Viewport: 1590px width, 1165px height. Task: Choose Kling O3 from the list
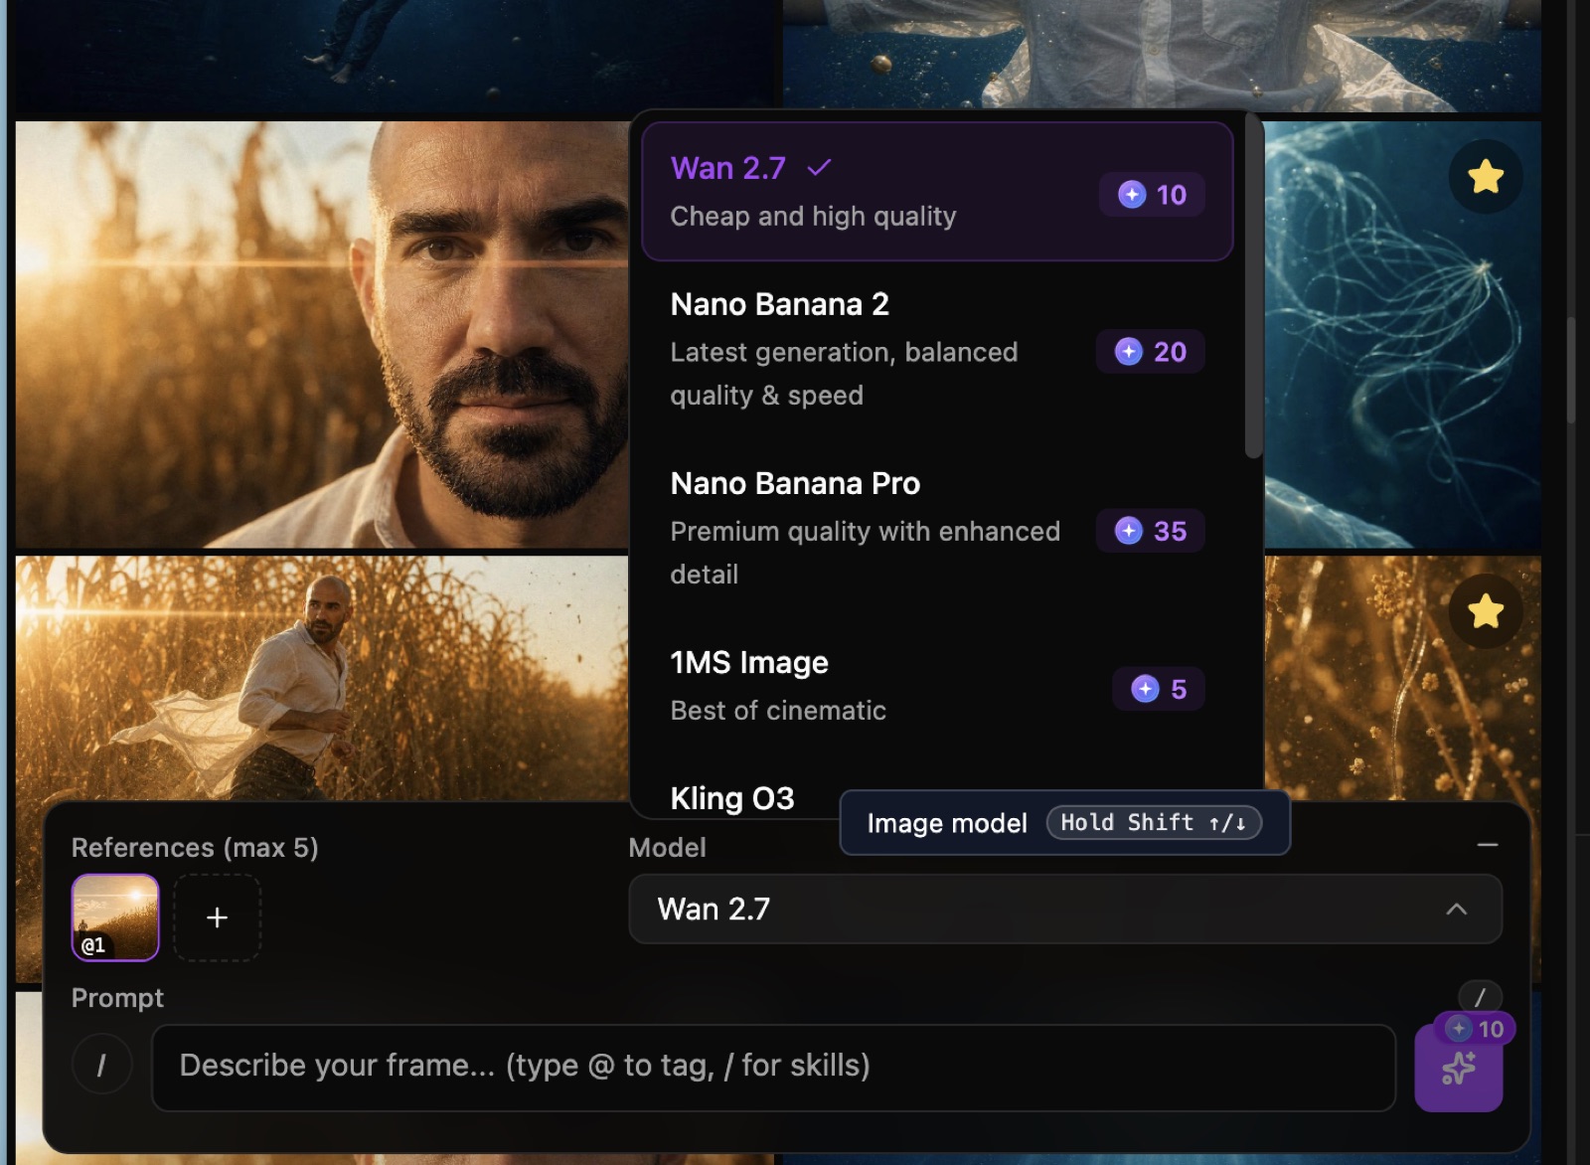click(732, 798)
